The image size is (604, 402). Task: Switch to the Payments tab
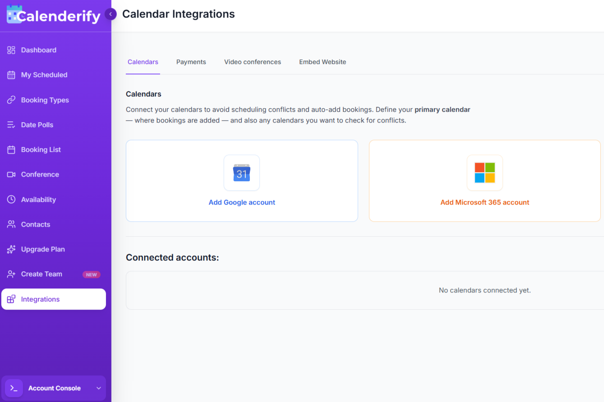tap(191, 62)
